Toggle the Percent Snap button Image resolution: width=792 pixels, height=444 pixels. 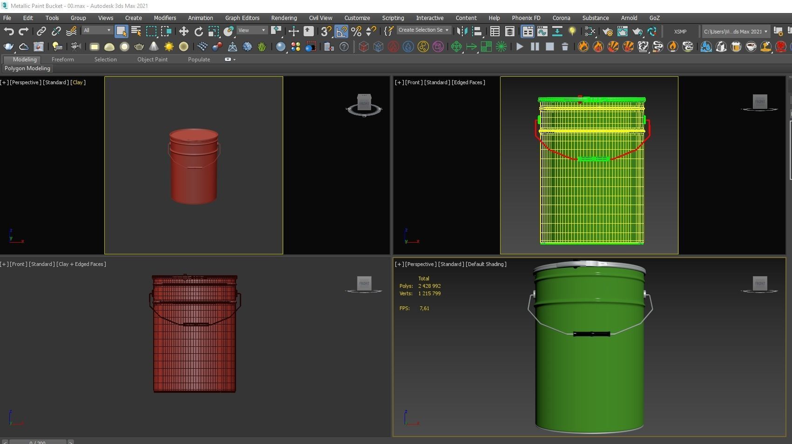pos(356,31)
